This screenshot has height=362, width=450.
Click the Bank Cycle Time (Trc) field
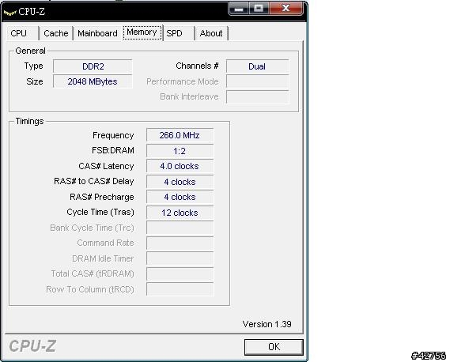180,228
